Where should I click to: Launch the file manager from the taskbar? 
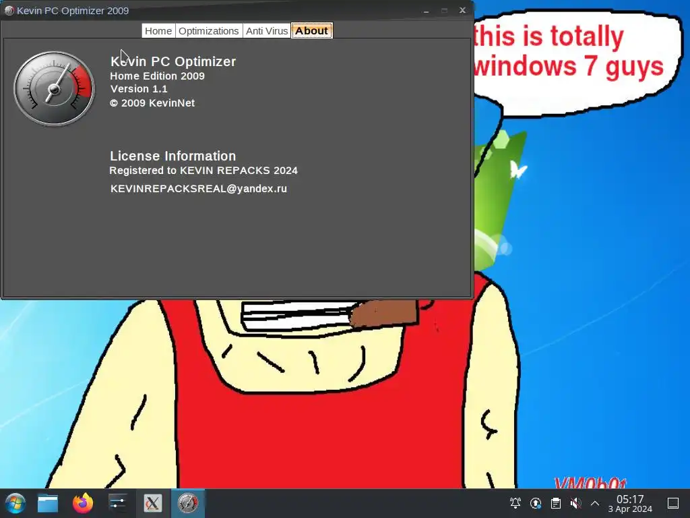pyautogui.click(x=48, y=503)
